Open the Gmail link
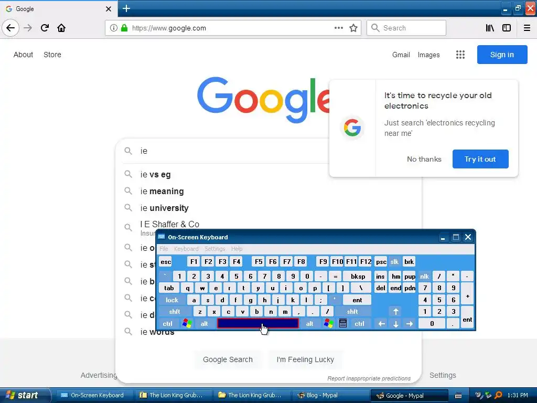 tap(401, 55)
